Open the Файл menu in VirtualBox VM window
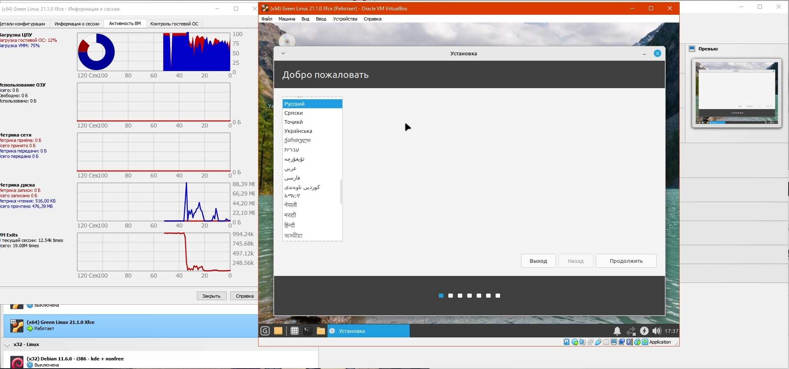 click(x=267, y=19)
